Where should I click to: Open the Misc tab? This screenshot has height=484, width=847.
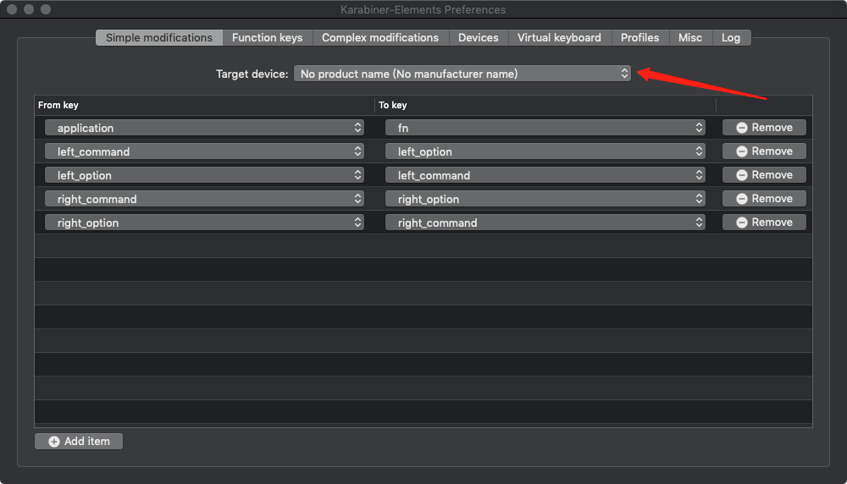pos(690,38)
